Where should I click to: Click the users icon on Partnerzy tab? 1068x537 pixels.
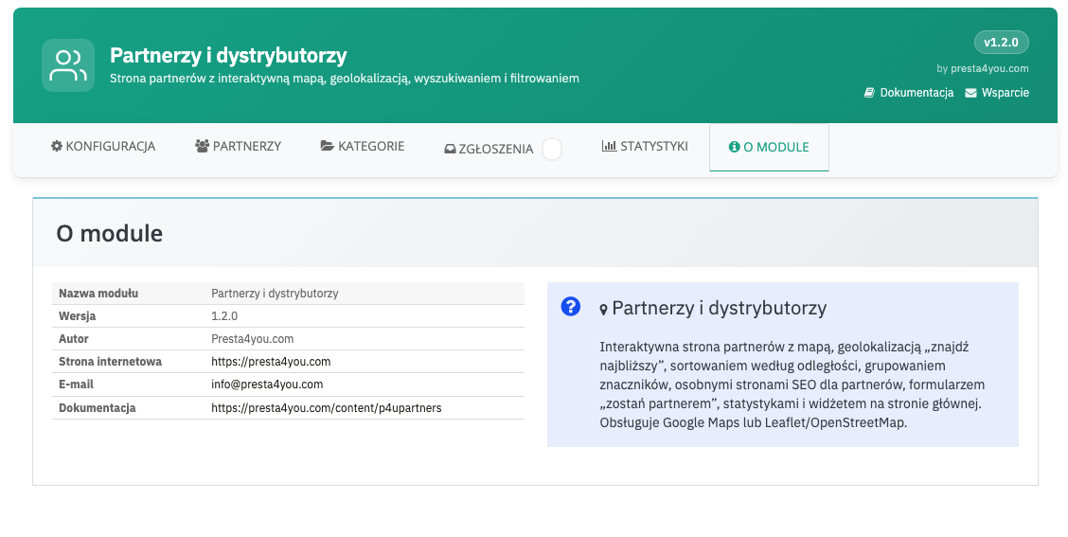[x=202, y=146]
